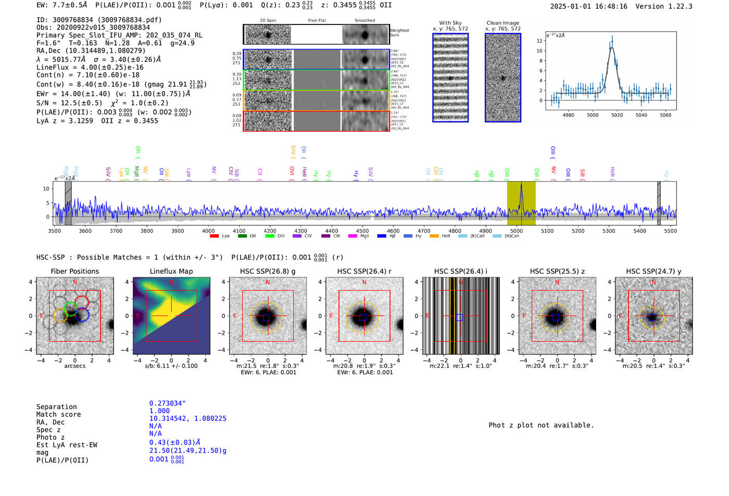Click the HSC-SSP Possible Matches heading
729x496 pixels.
pyautogui.click(x=130, y=257)
